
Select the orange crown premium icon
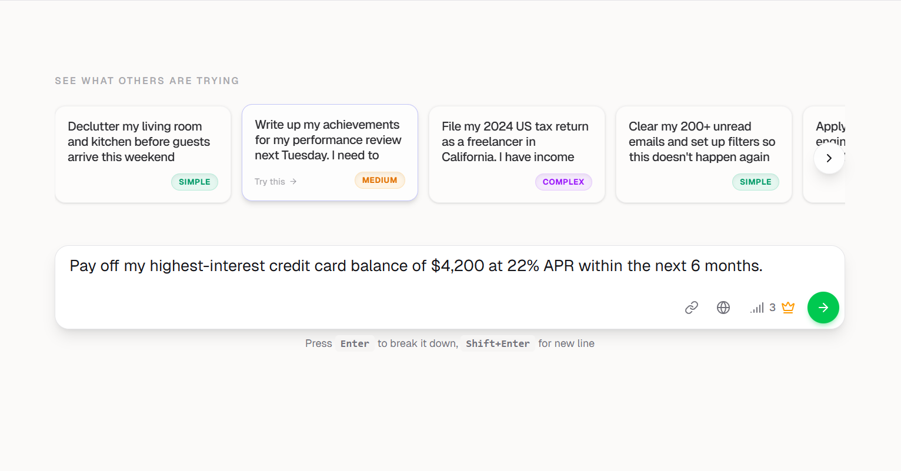pos(787,307)
